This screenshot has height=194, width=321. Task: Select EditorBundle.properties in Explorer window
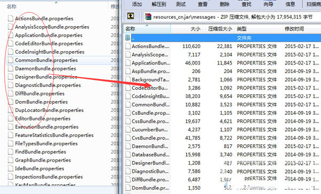[43, 119]
